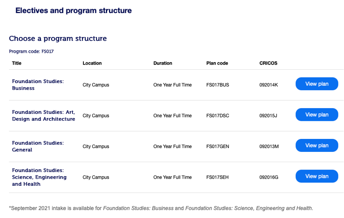This screenshot has height=218, width=344.
Task: Select CRICOS code 092016G
Action: click(269, 177)
